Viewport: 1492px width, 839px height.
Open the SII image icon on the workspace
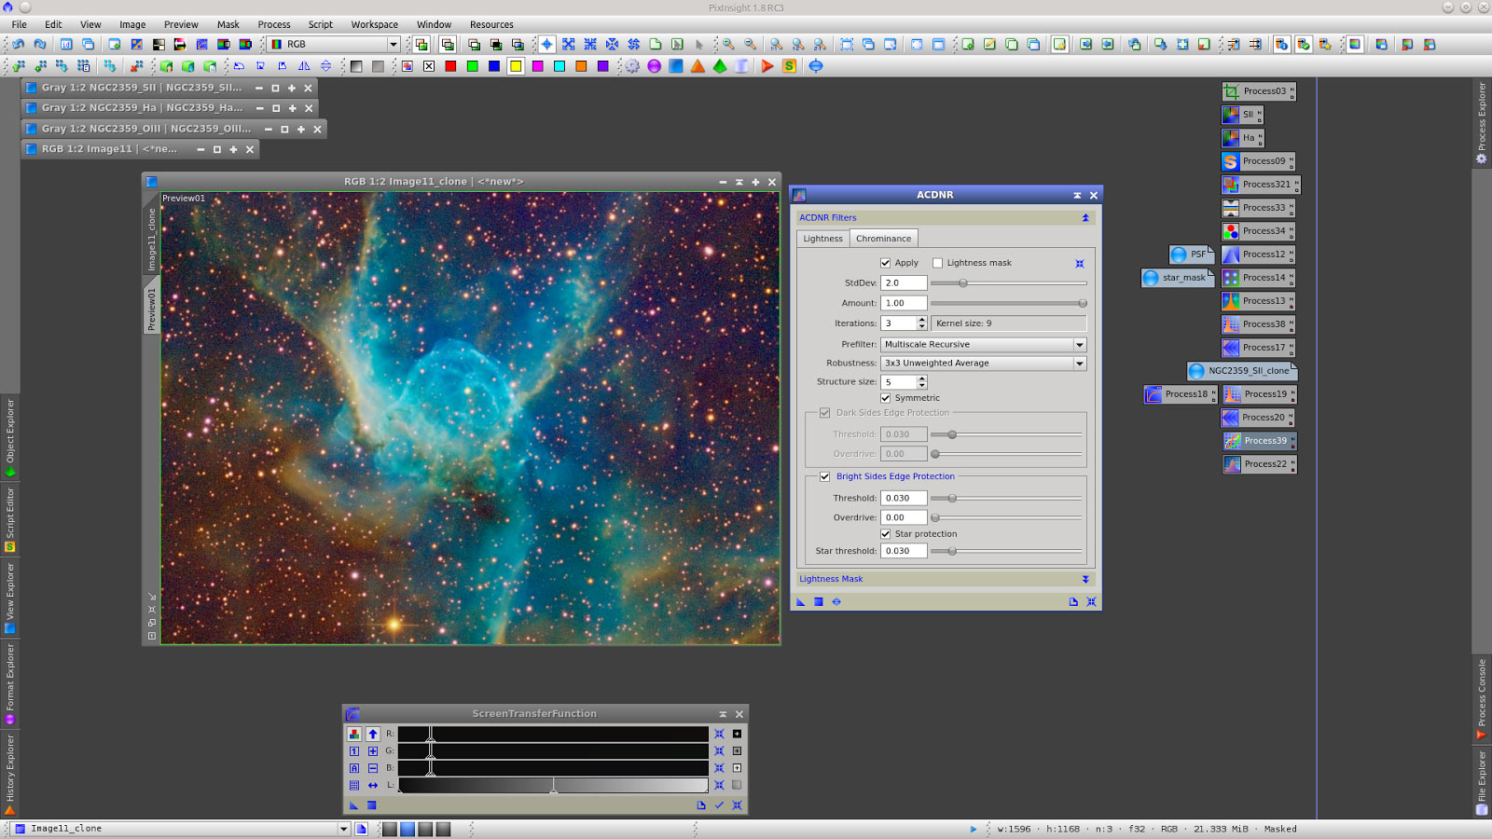pos(1242,115)
